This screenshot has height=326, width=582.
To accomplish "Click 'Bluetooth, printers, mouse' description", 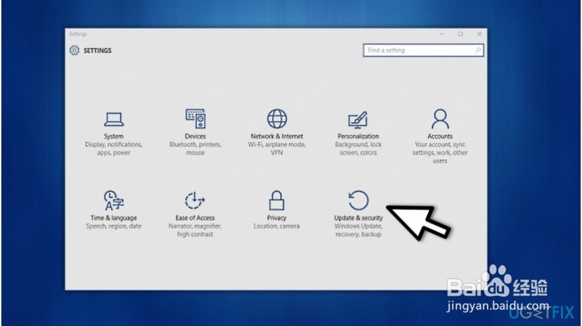I will tap(195, 149).
